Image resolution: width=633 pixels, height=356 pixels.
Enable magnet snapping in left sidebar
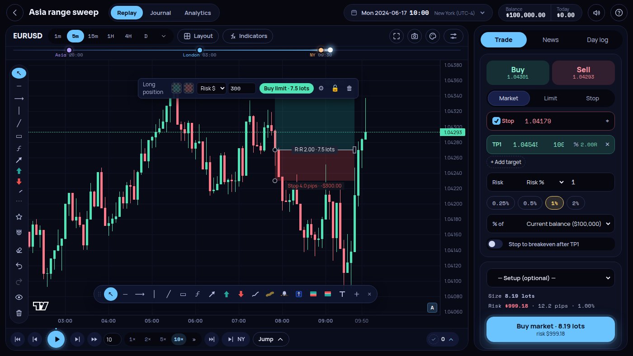19,233
